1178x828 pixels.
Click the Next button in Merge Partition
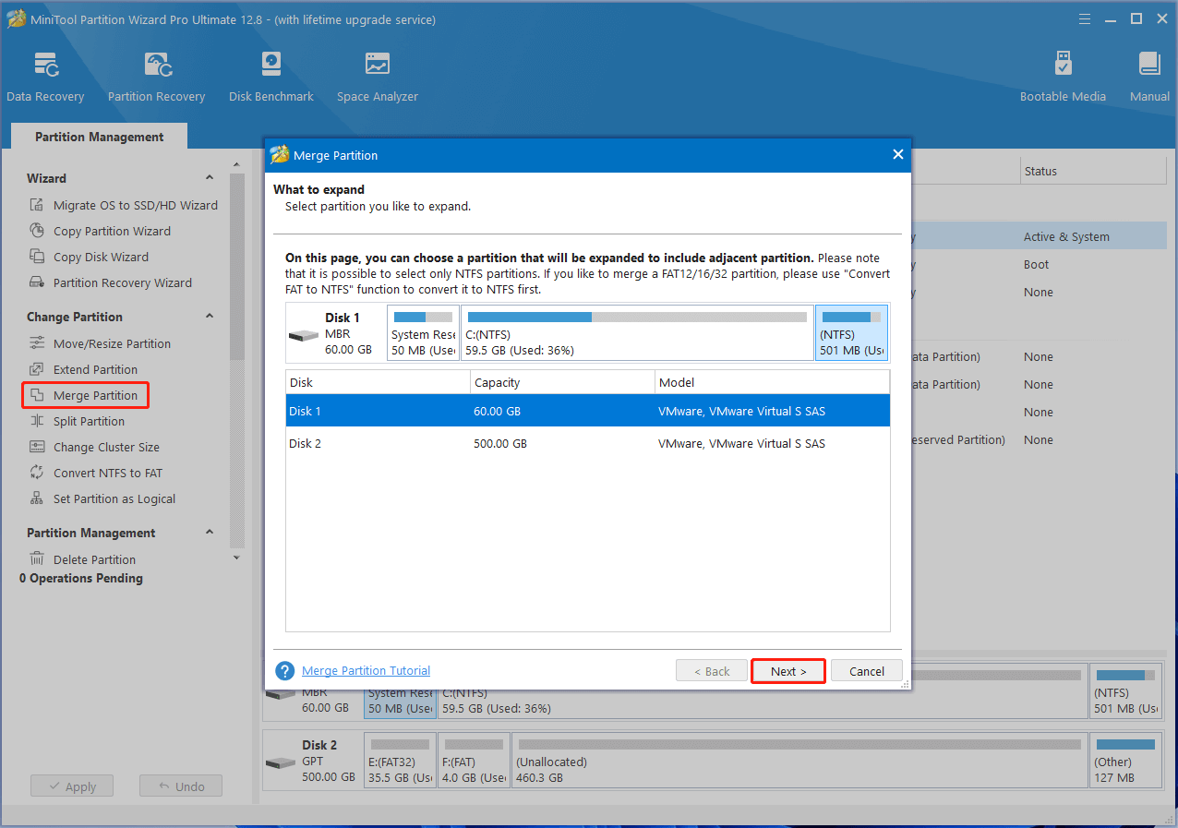pyautogui.click(x=787, y=670)
